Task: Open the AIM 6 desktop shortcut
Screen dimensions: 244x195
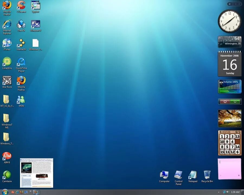Action: pyautogui.click(x=7, y=158)
